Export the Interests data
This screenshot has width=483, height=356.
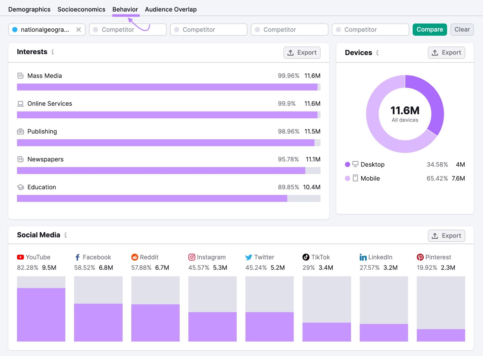(x=302, y=52)
